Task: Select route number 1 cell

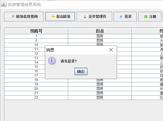Action: [36, 36]
